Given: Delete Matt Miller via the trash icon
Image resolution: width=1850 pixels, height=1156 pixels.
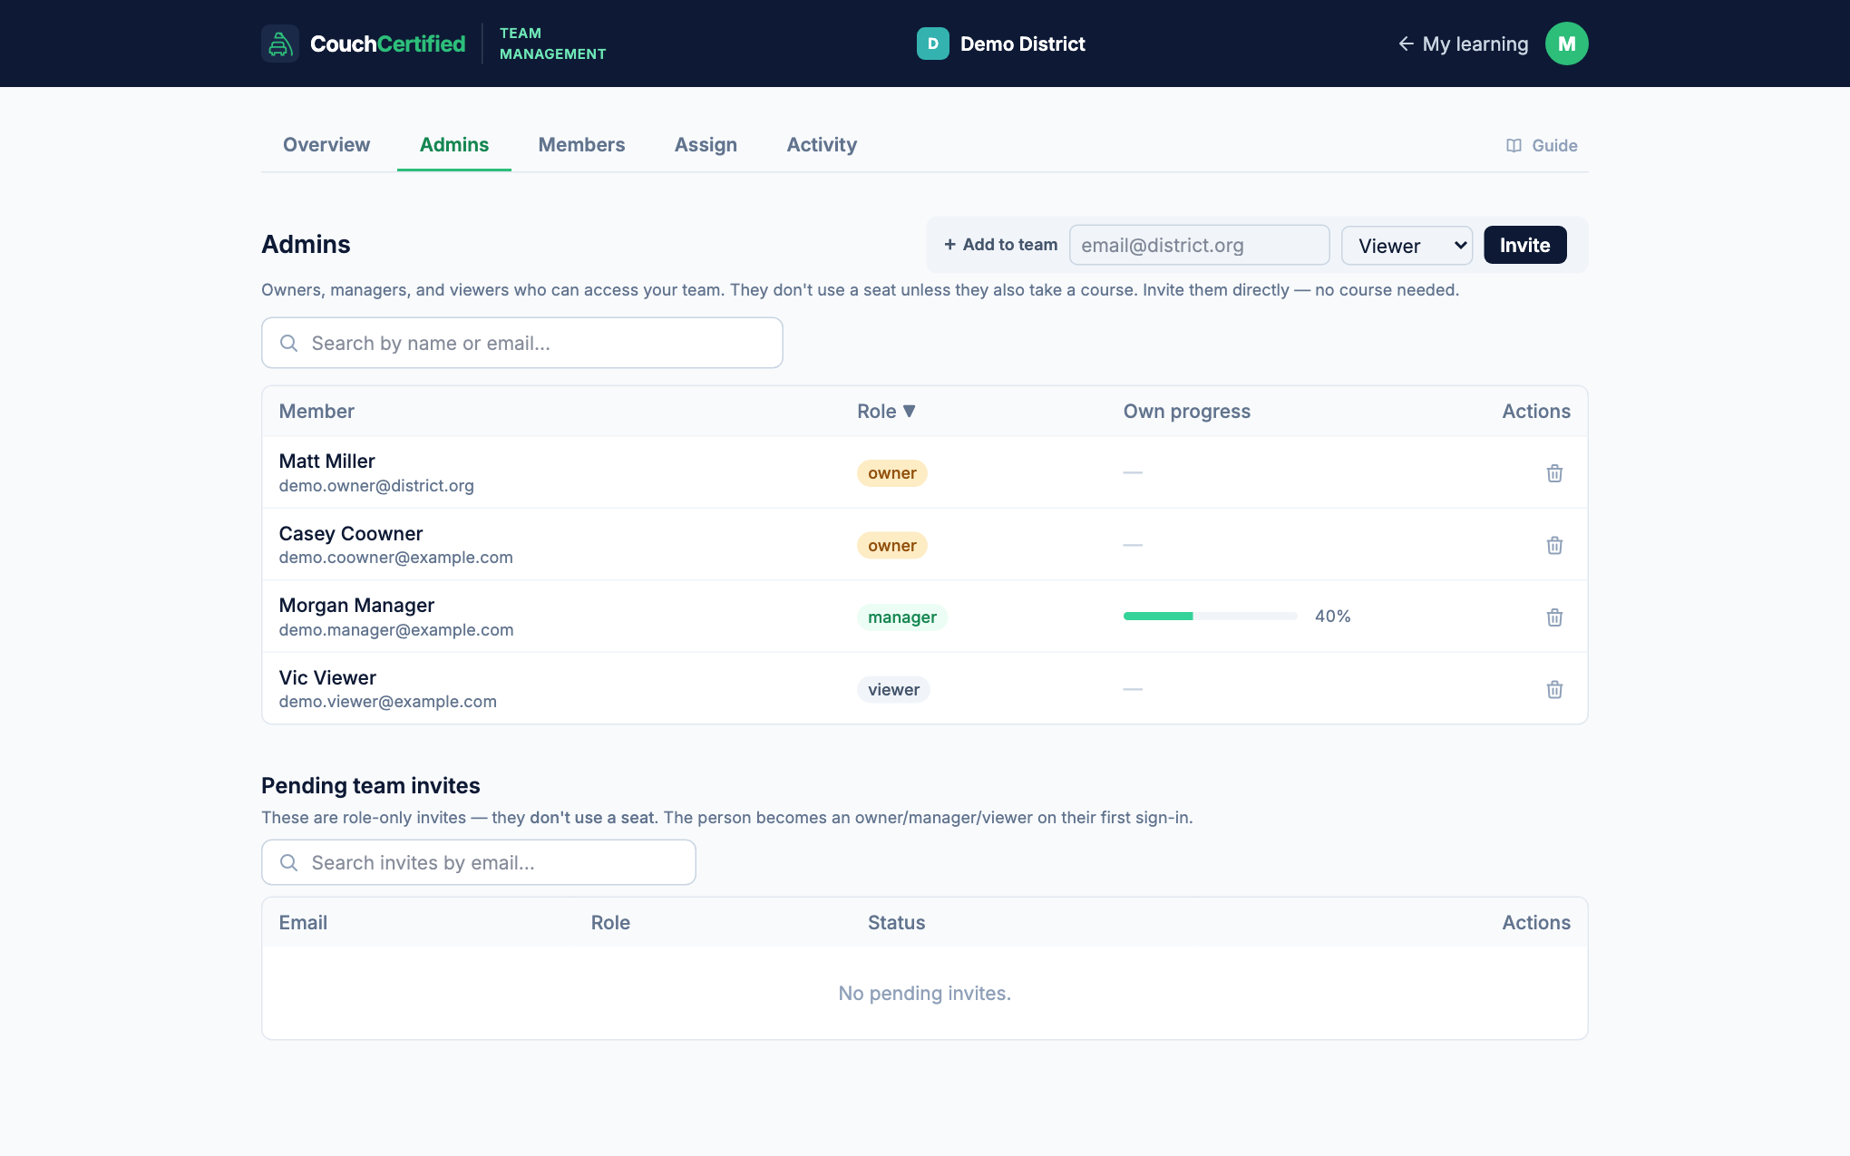Looking at the screenshot, I should [1554, 473].
